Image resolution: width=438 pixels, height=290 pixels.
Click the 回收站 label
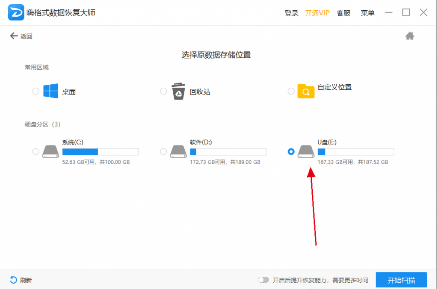tap(200, 92)
